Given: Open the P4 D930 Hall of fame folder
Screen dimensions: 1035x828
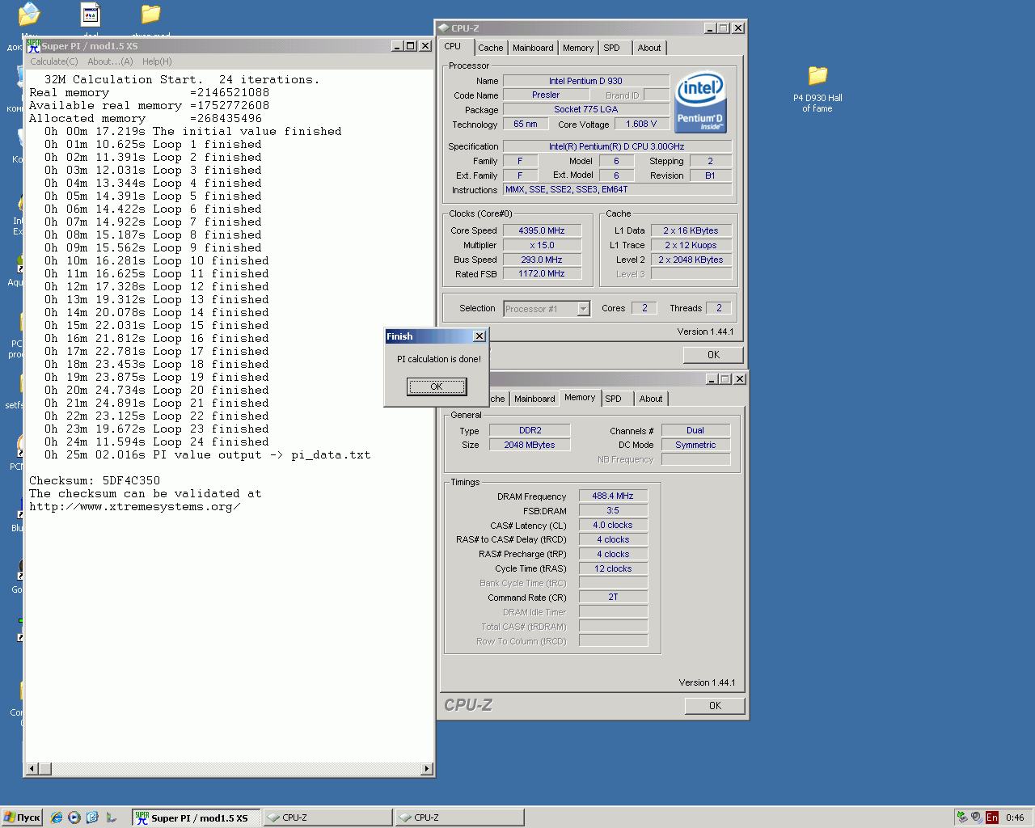Looking at the screenshot, I should pos(817,89).
